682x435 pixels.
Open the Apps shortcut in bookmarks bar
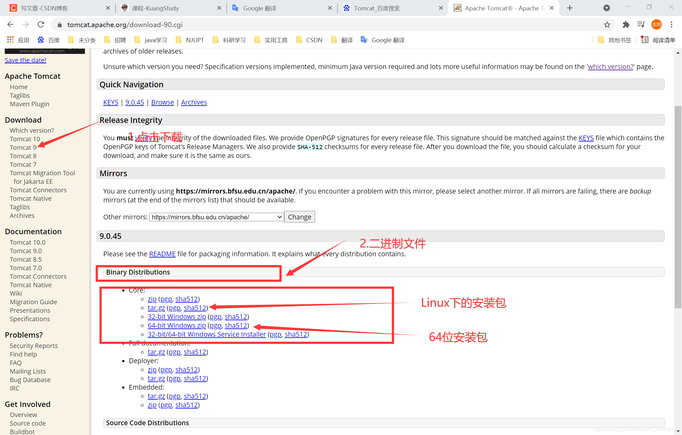click(18, 40)
